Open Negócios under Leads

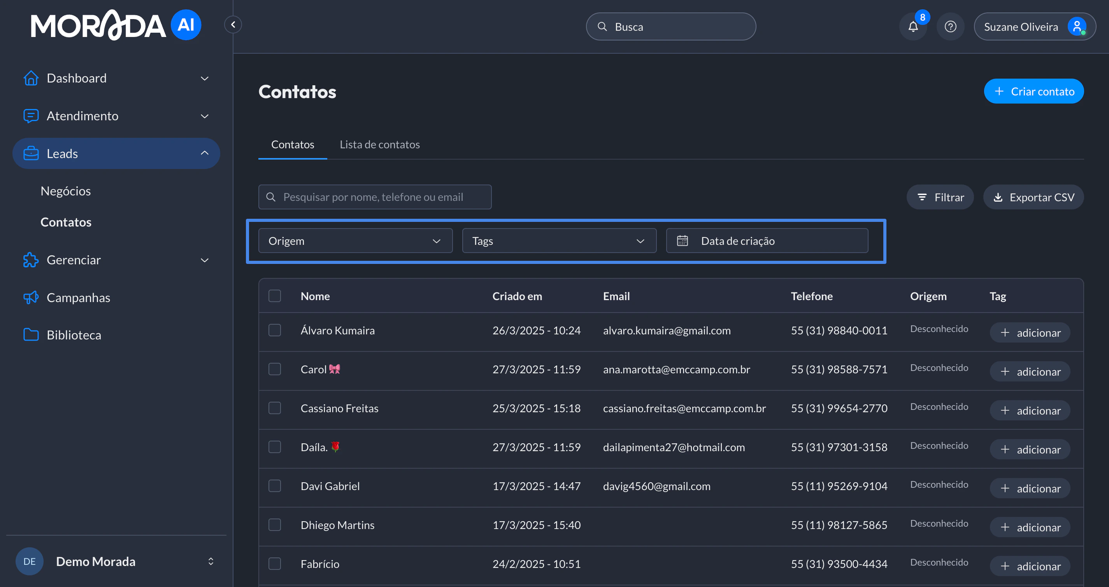[65, 191]
